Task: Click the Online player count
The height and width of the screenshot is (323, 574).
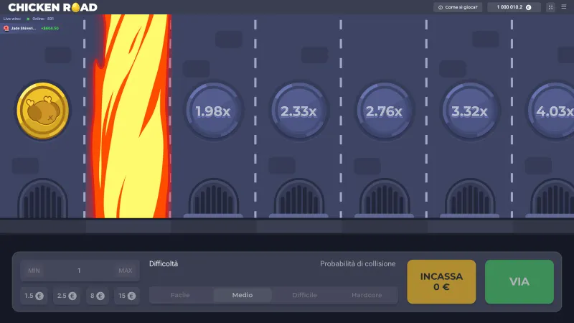Action: (40, 19)
